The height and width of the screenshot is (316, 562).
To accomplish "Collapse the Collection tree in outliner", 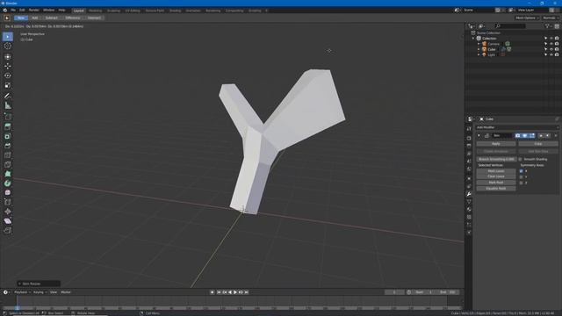I will 473,39.
